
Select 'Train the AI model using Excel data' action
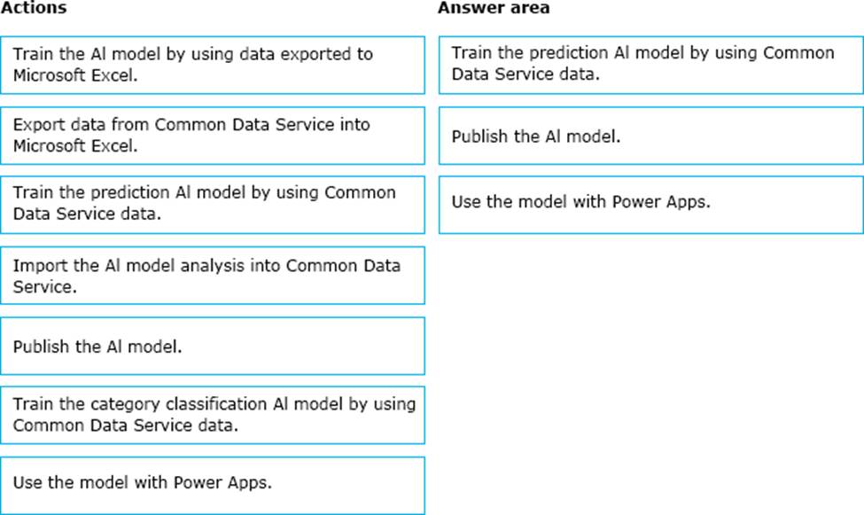[x=213, y=65]
